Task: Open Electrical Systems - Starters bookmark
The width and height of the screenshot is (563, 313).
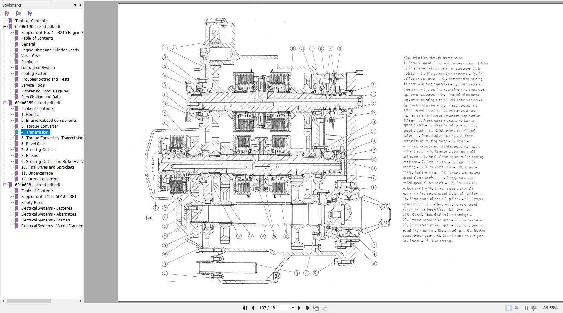Action: click(46, 220)
